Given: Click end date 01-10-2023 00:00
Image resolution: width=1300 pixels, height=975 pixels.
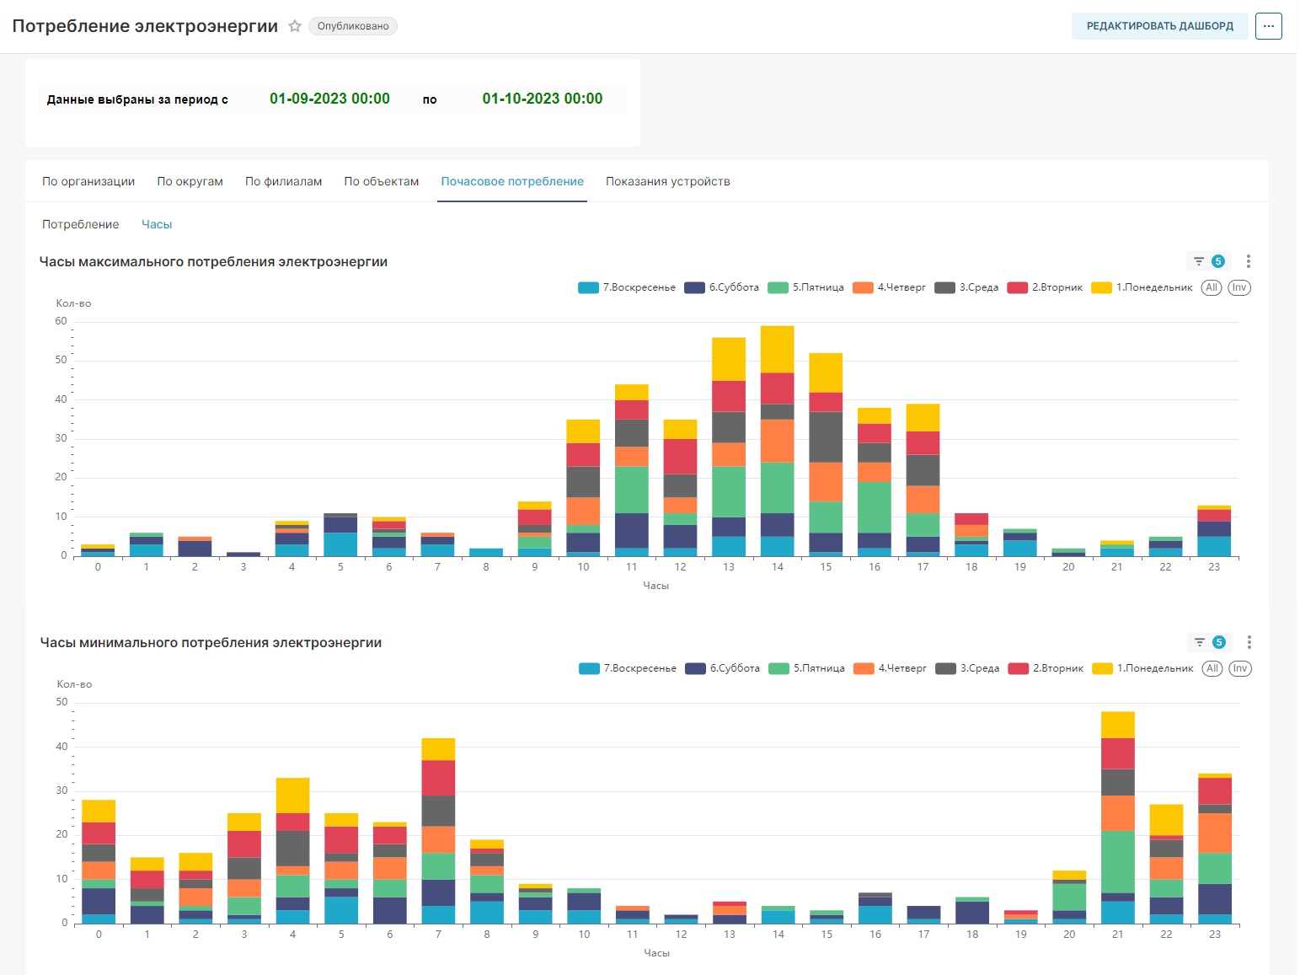Looking at the screenshot, I should pyautogui.click(x=543, y=99).
